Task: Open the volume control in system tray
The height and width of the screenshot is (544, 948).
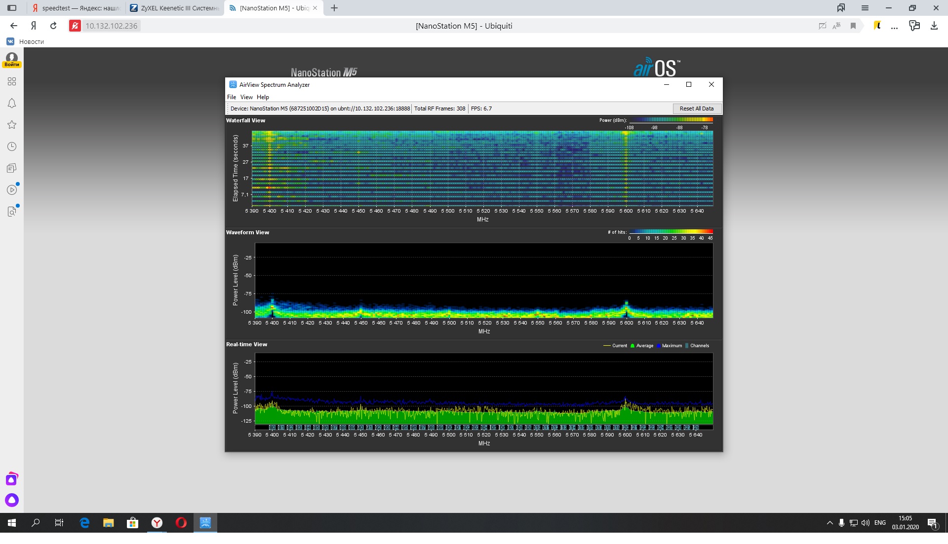Action: click(x=866, y=523)
